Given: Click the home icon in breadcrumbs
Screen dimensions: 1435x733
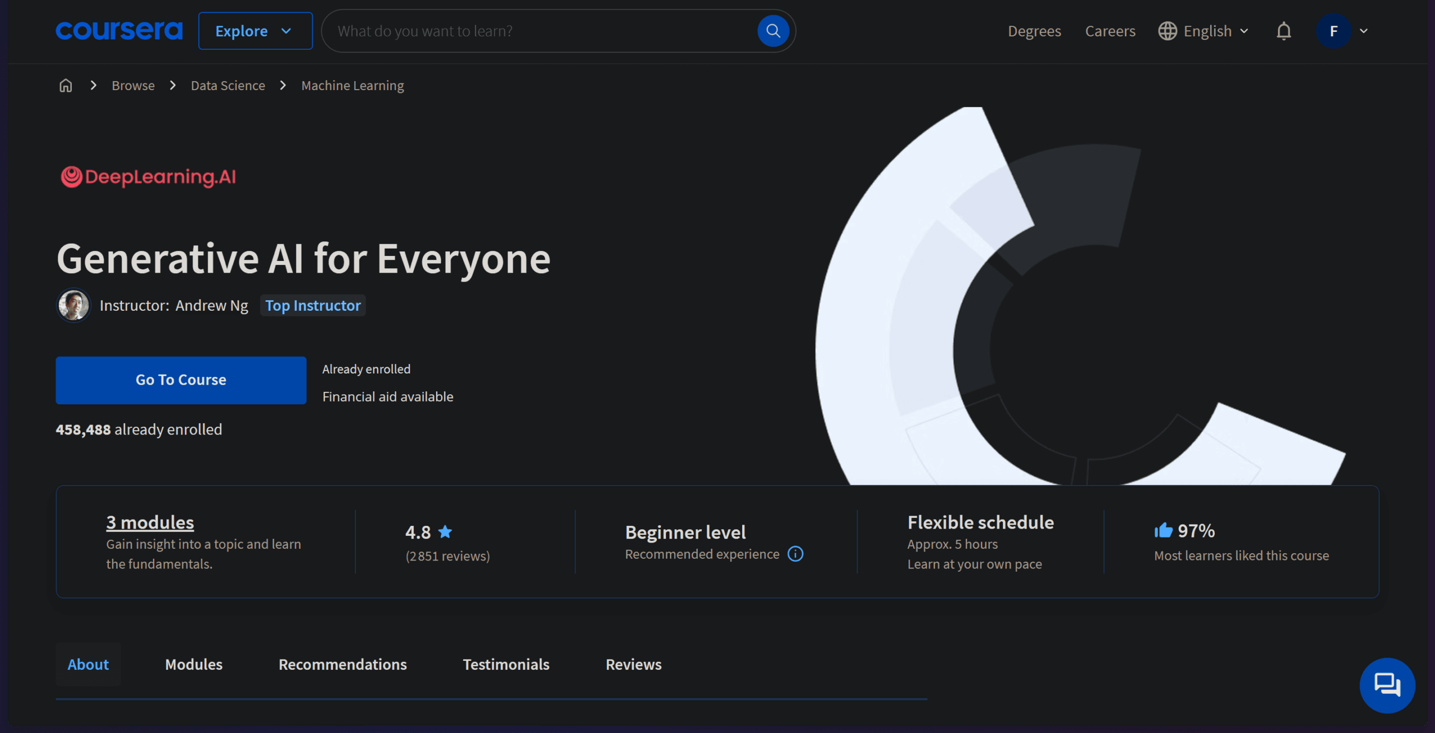Looking at the screenshot, I should (x=66, y=86).
